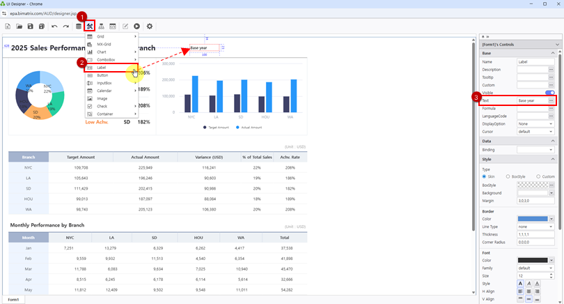Viewport: 564px width, 304px height.
Task: Open the controls toolbox icon
Action: (x=90, y=26)
